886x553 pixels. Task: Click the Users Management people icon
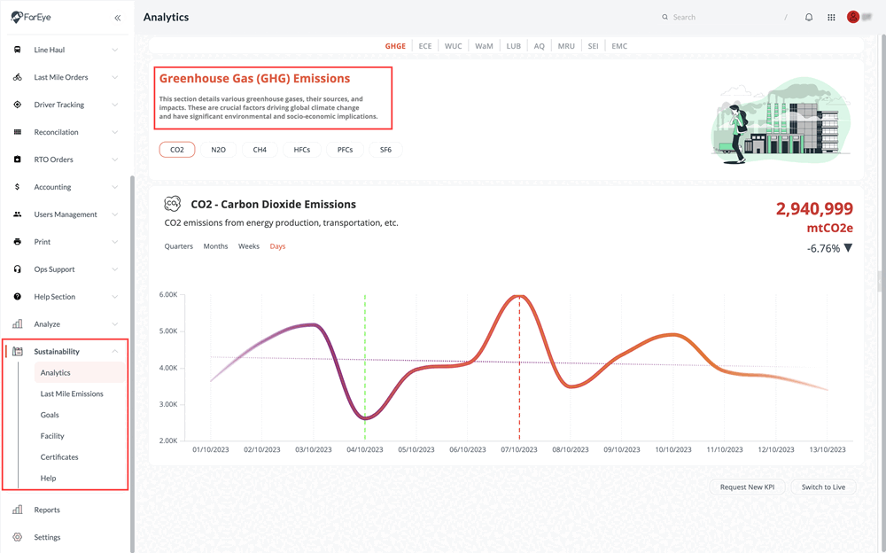[18, 214]
